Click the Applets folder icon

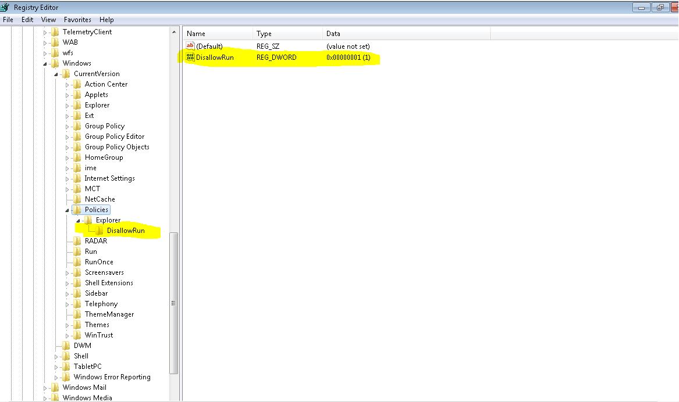77,95
